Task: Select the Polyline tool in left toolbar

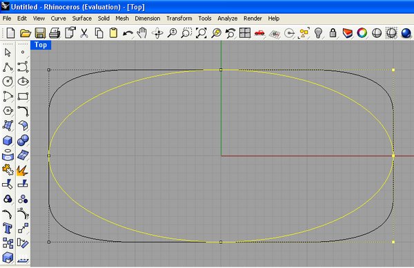Action: tap(8, 67)
